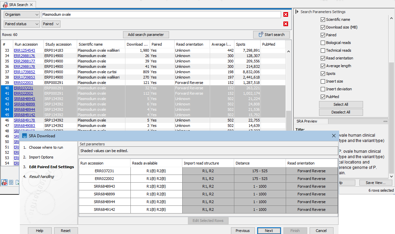The width and height of the screenshot is (395, 234).
Task: Select the SRA Search tab
Action: 17,5
